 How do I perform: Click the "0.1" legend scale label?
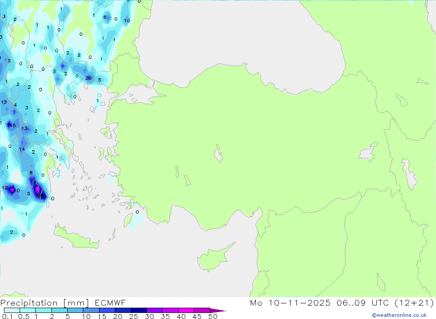tap(7, 316)
